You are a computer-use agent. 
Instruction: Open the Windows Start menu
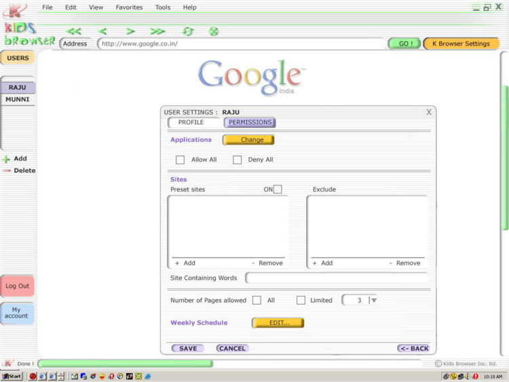(12, 376)
